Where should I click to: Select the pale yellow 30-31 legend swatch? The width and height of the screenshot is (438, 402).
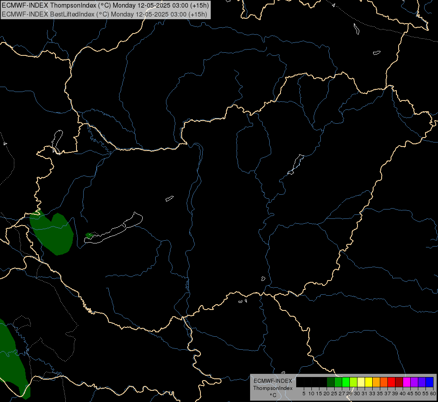[361, 382]
